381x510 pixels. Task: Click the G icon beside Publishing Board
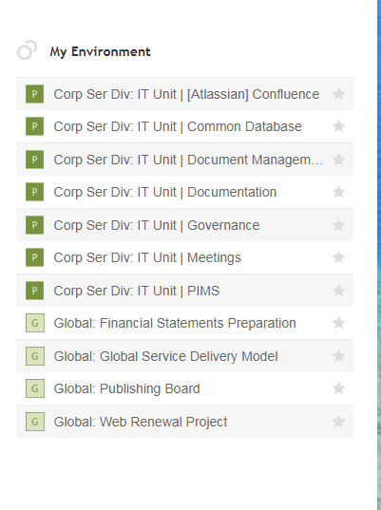pyautogui.click(x=35, y=388)
